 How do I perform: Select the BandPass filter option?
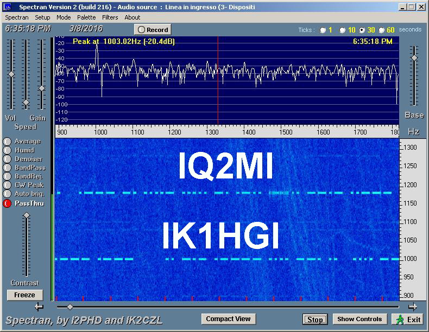7,168
